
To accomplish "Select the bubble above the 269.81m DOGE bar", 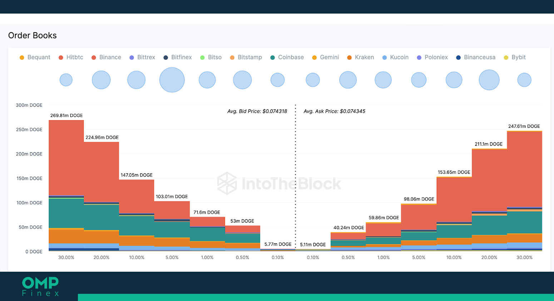I will [x=66, y=80].
